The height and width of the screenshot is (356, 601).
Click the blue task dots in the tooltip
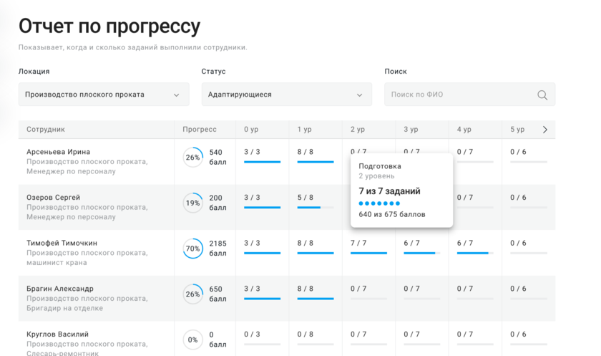coord(379,203)
